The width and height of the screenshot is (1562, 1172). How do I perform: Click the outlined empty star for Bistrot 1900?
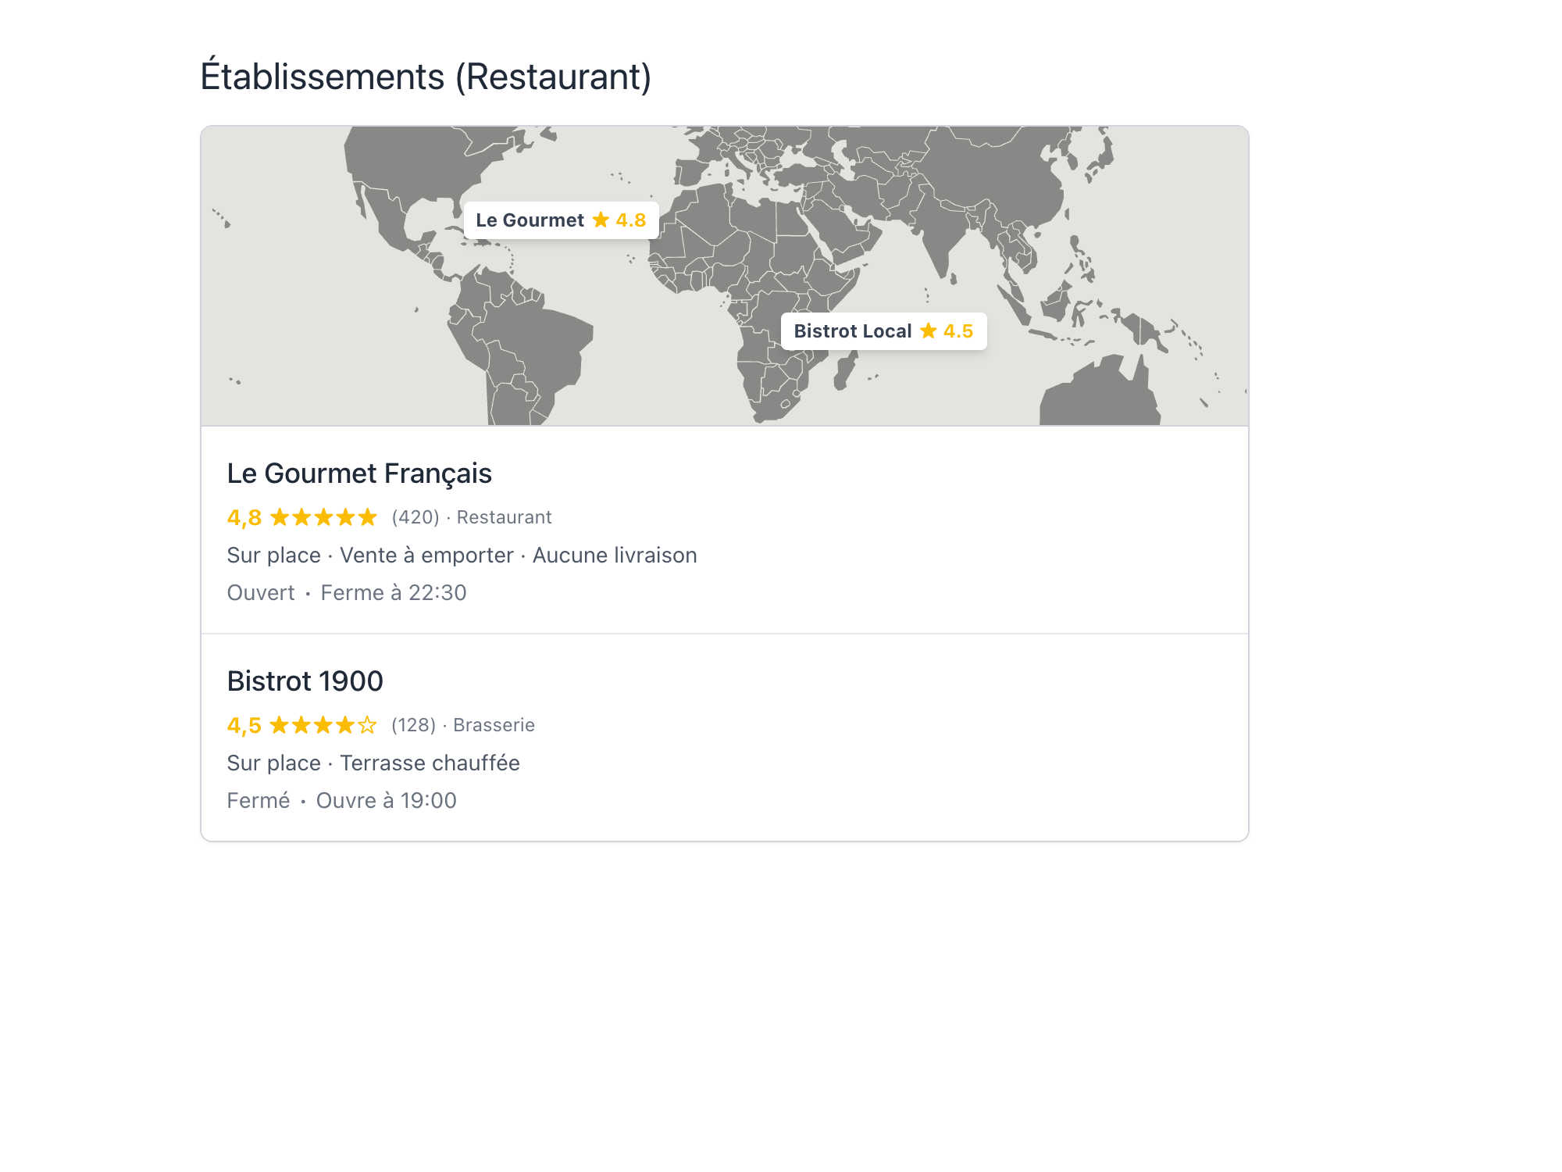point(366,725)
